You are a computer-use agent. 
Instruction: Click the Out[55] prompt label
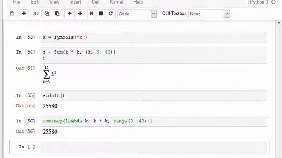click(27, 106)
